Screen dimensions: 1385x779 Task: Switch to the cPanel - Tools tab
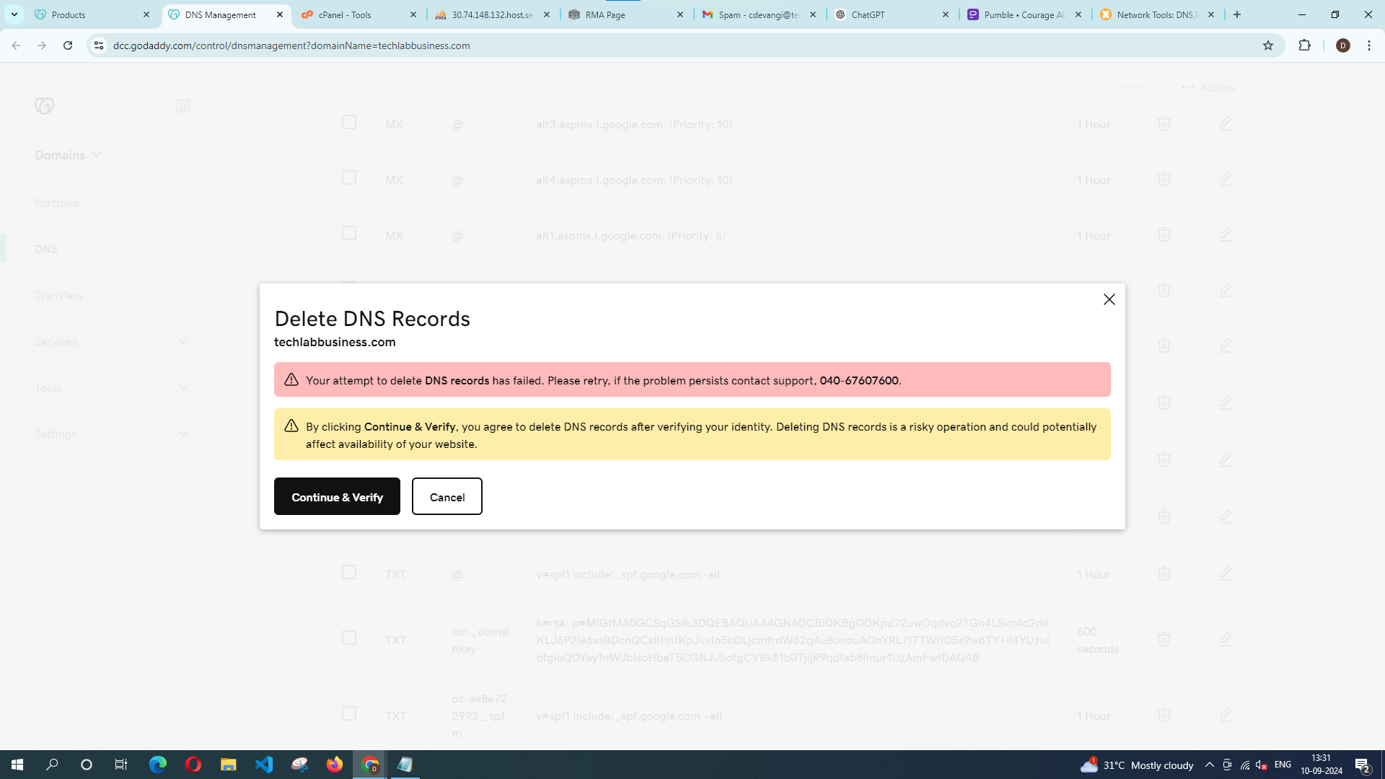coord(359,14)
